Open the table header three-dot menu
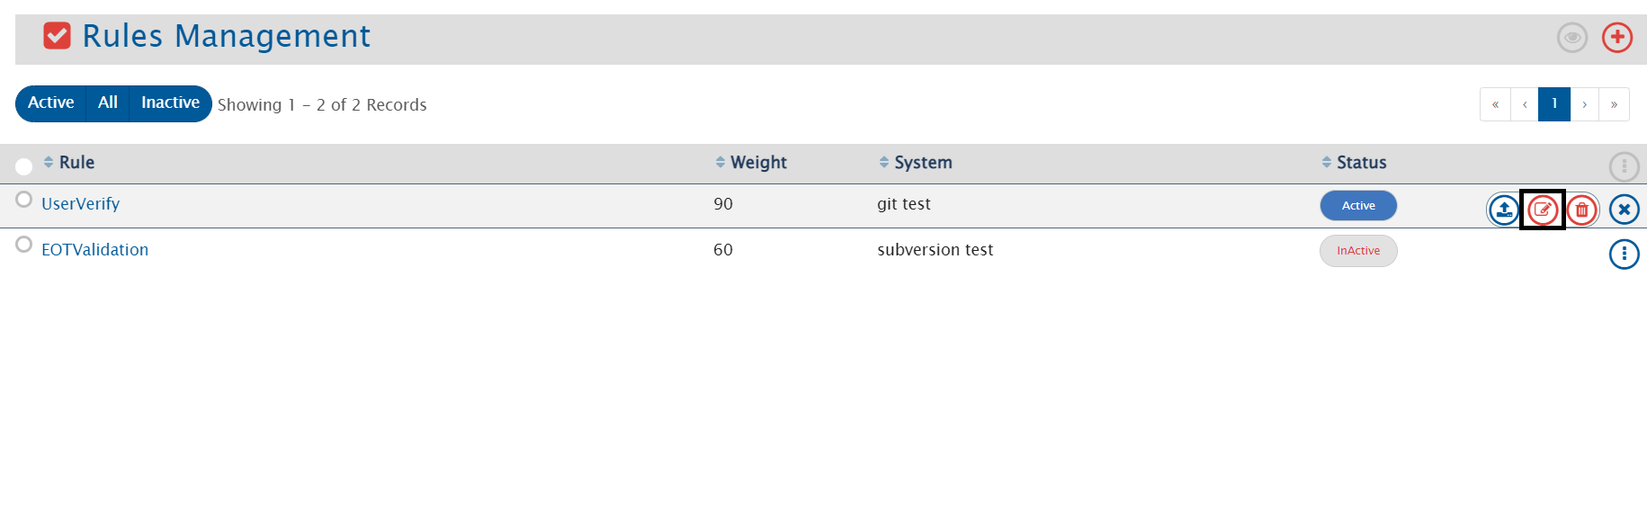This screenshot has height=518, width=1647. [1624, 166]
